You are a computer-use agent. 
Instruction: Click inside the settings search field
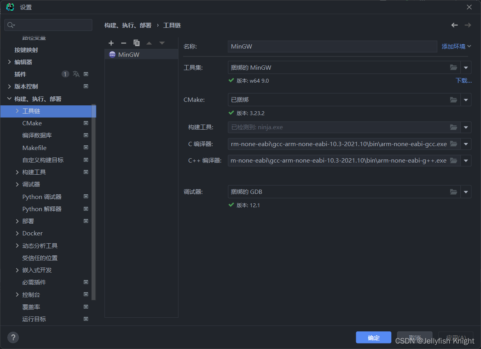(x=48, y=24)
